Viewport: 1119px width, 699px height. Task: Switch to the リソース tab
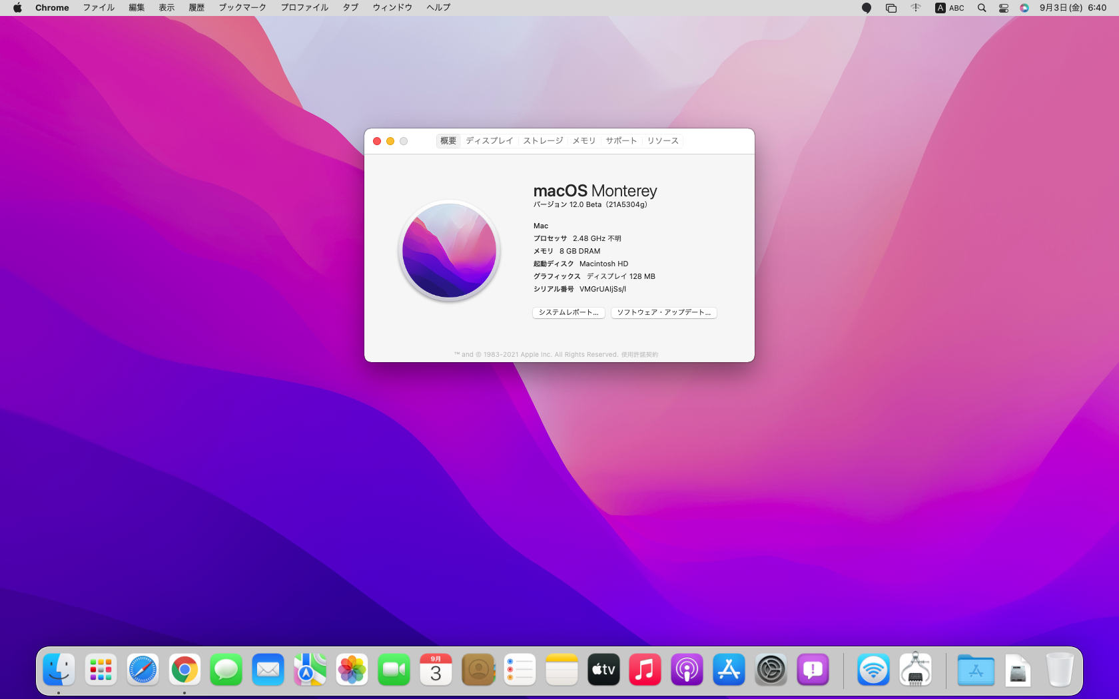[663, 140]
